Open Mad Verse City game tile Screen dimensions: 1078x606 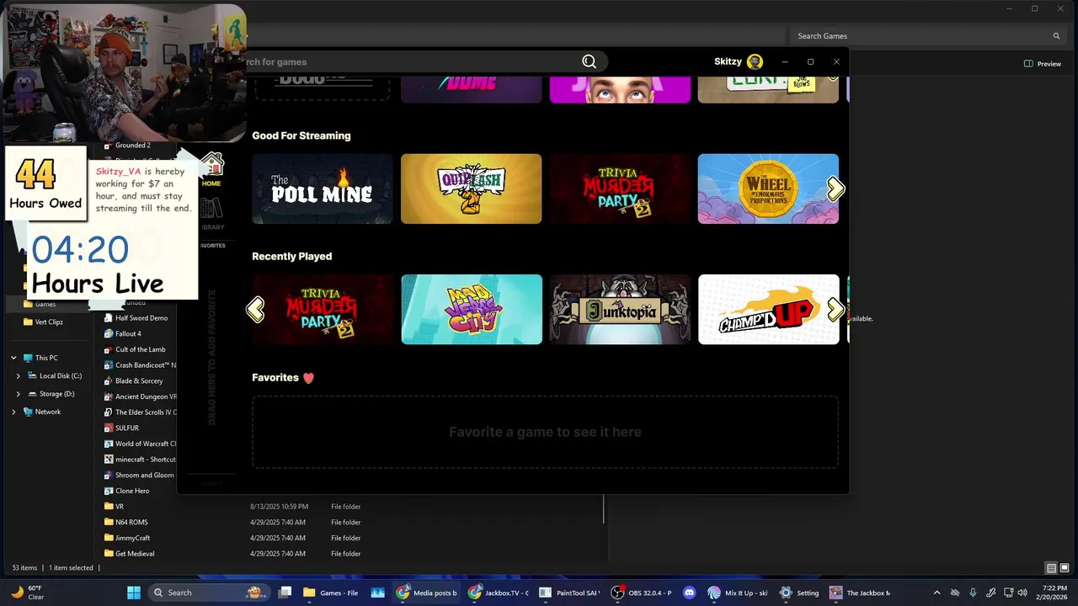tap(472, 310)
